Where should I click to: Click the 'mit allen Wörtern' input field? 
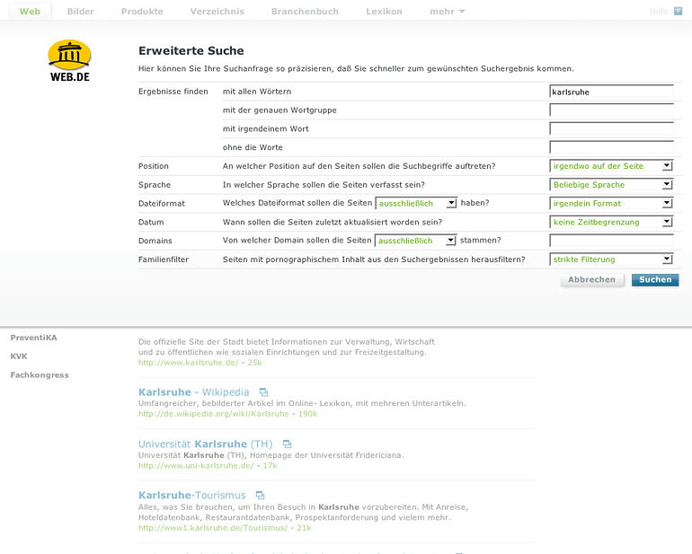click(x=611, y=92)
